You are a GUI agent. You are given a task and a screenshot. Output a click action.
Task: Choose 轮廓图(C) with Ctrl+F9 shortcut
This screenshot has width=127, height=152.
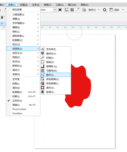click(x=23, y=92)
